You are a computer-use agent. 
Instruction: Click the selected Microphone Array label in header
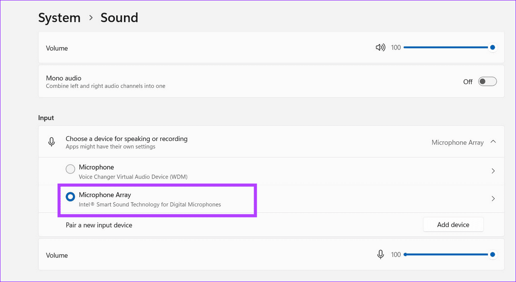pyautogui.click(x=457, y=142)
